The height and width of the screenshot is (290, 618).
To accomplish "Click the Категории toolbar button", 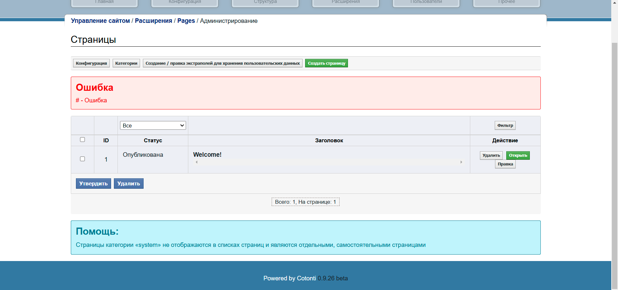I will pyautogui.click(x=126, y=63).
